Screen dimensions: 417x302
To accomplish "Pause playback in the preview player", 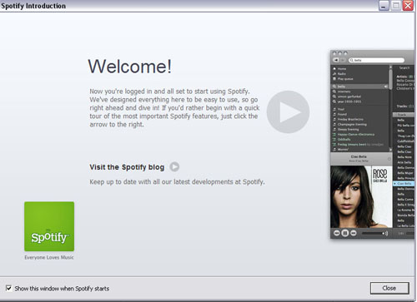I will coord(345,233).
